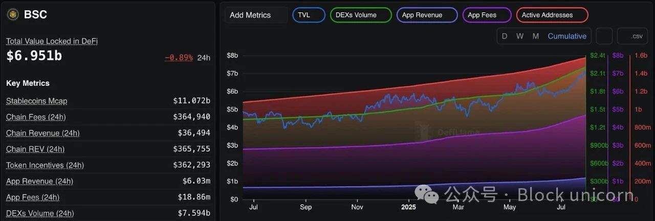Switch chart grouping to W (weekly)
Screen dimensions: 655x221
coord(520,36)
